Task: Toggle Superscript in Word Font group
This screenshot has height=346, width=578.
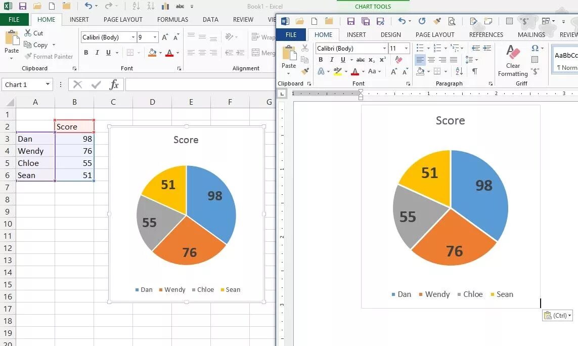Action: click(383, 59)
